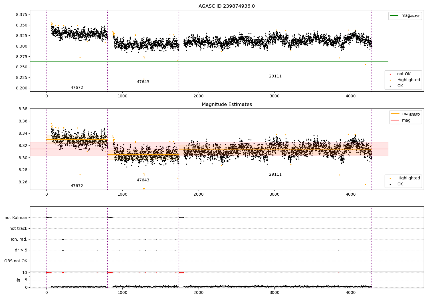
Task: Click OBSID label 47672 in middle plot
Action: tap(77, 186)
